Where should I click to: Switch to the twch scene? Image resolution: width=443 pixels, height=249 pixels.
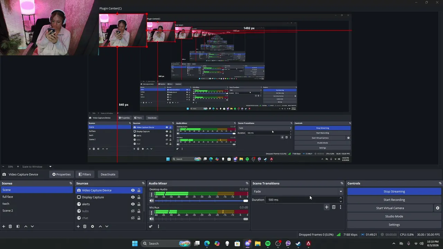36,204
